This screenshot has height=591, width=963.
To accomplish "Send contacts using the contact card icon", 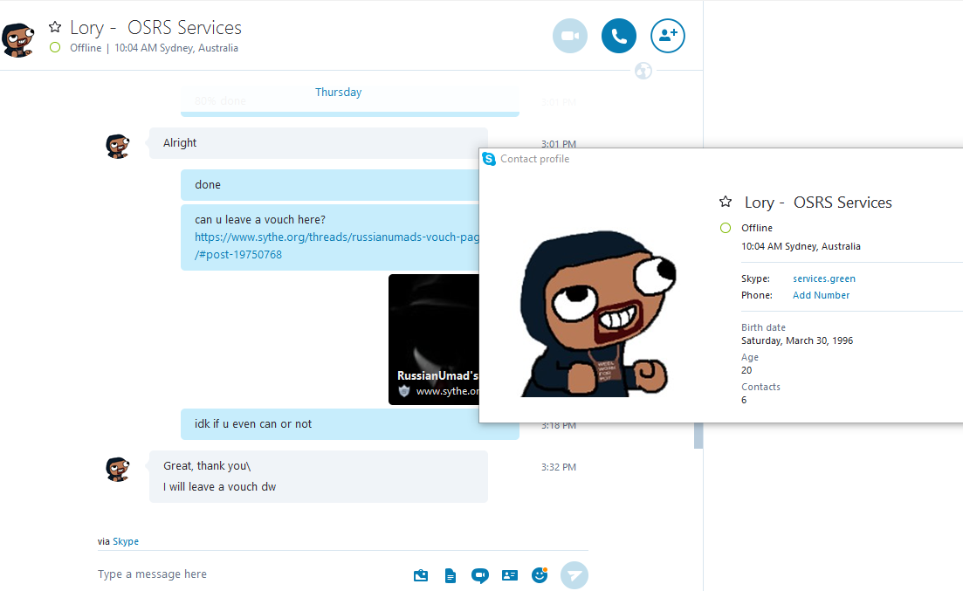I will [510, 575].
